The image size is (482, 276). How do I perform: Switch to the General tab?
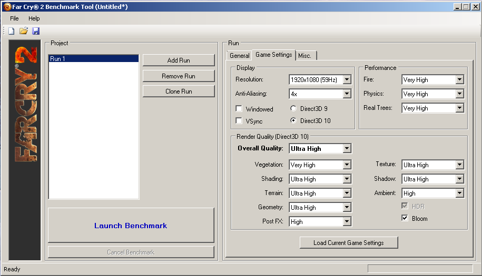(239, 56)
